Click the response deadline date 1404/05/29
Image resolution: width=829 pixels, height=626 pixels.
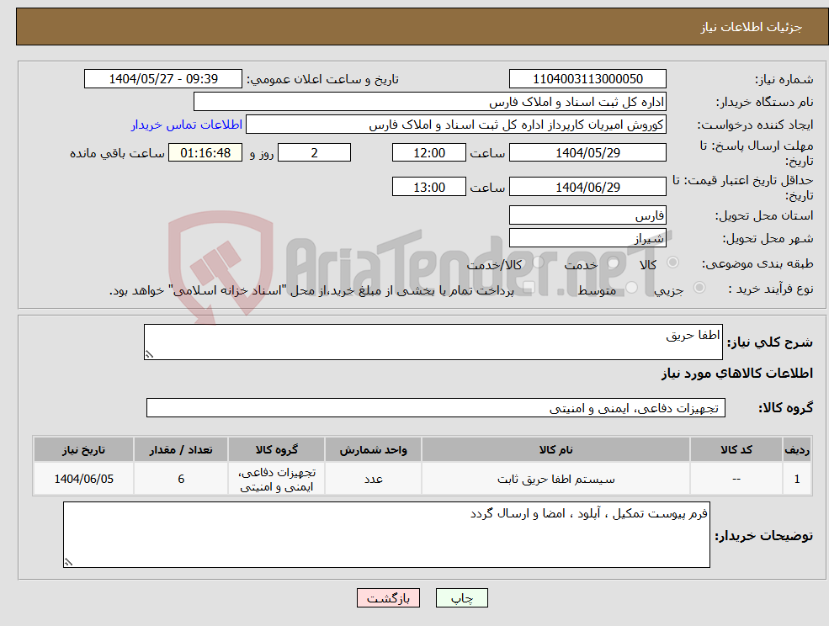pos(587,153)
